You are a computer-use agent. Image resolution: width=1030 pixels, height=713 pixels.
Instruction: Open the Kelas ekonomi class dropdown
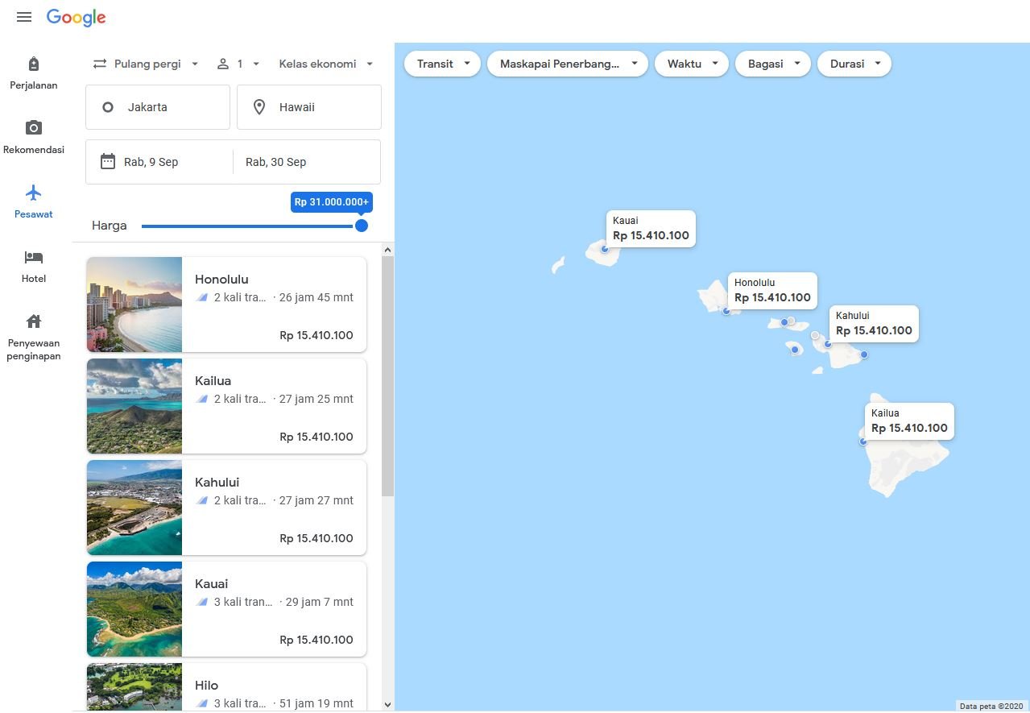pos(325,64)
